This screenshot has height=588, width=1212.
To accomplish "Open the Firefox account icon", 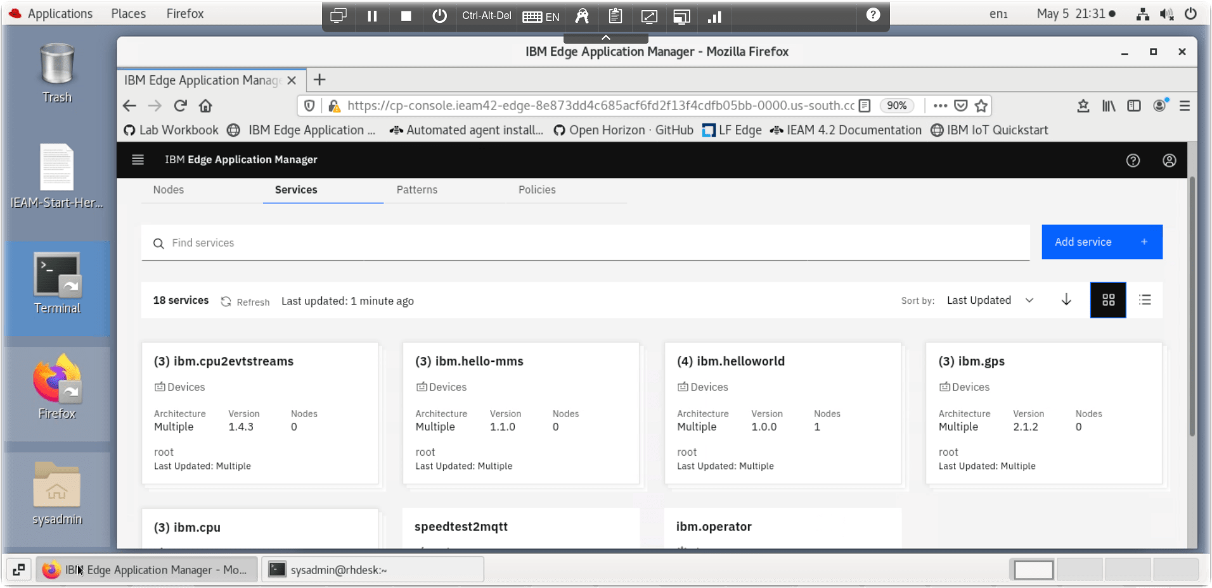I will (1160, 105).
